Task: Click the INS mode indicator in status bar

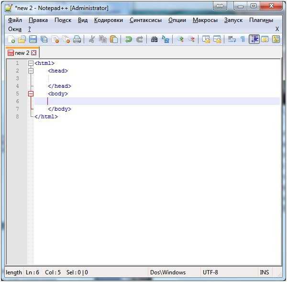Action: pyautogui.click(x=265, y=272)
